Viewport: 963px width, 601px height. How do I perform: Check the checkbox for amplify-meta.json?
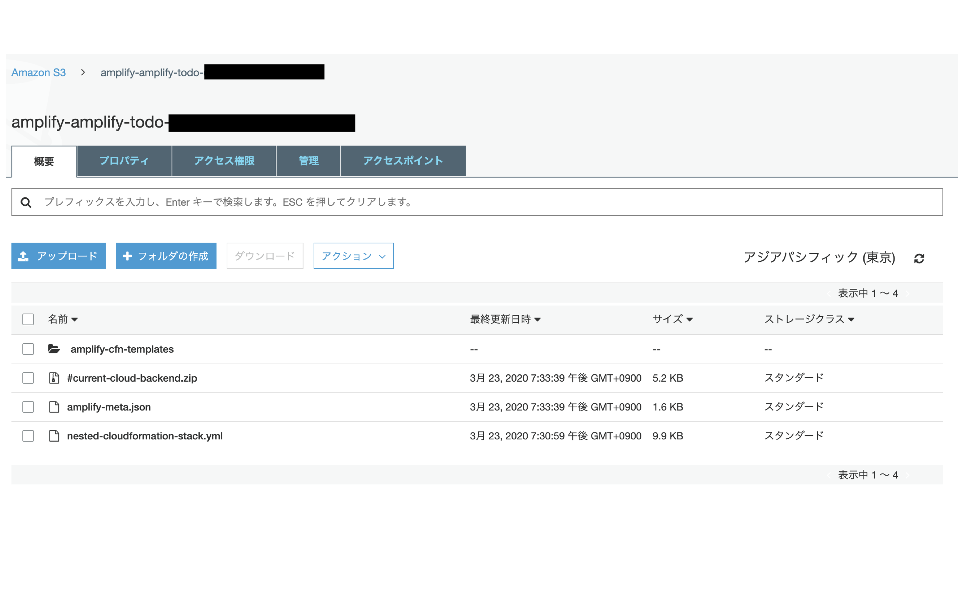click(28, 407)
